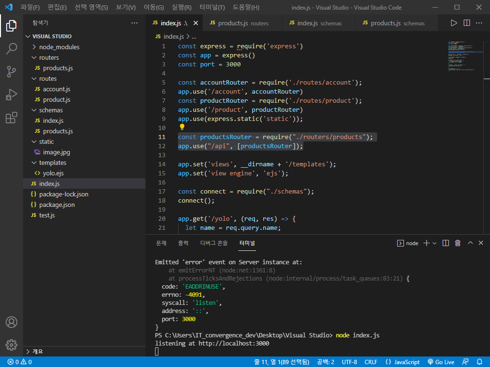
Task: Click the Kill Terminal trash icon
Action: [457, 243]
